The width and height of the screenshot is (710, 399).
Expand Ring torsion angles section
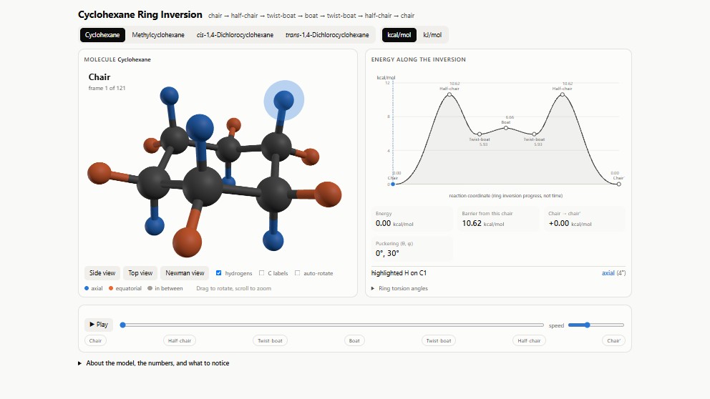point(399,288)
